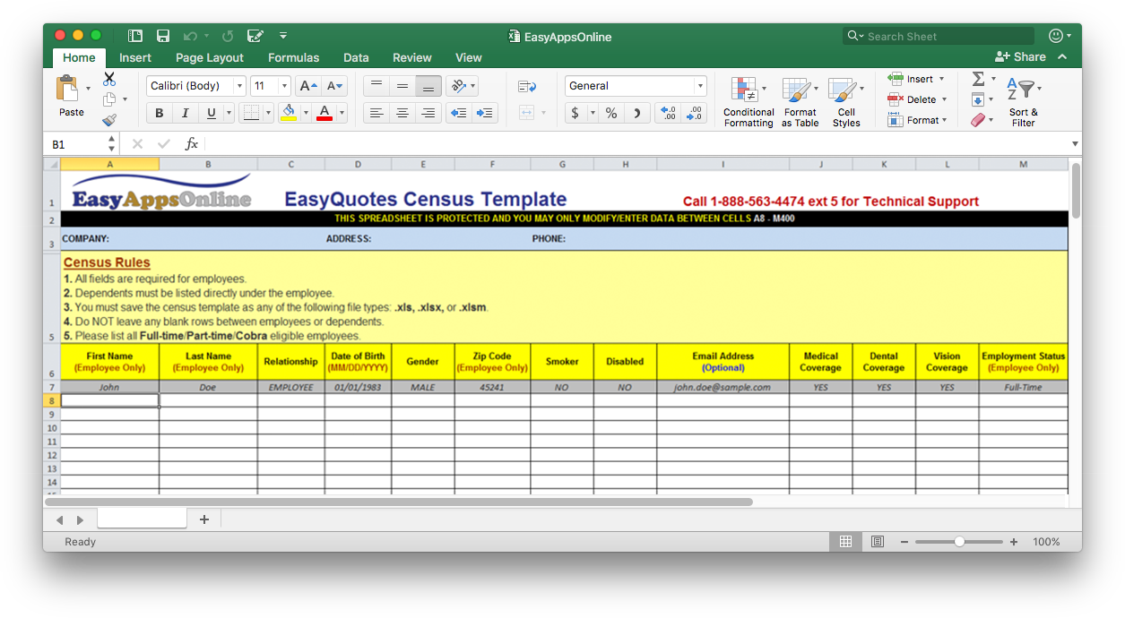
Task: Open the function fx insert button
Action: click(x=191, y=143)
